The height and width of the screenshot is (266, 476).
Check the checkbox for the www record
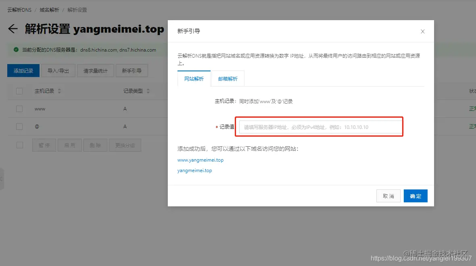tap(19, 108)
